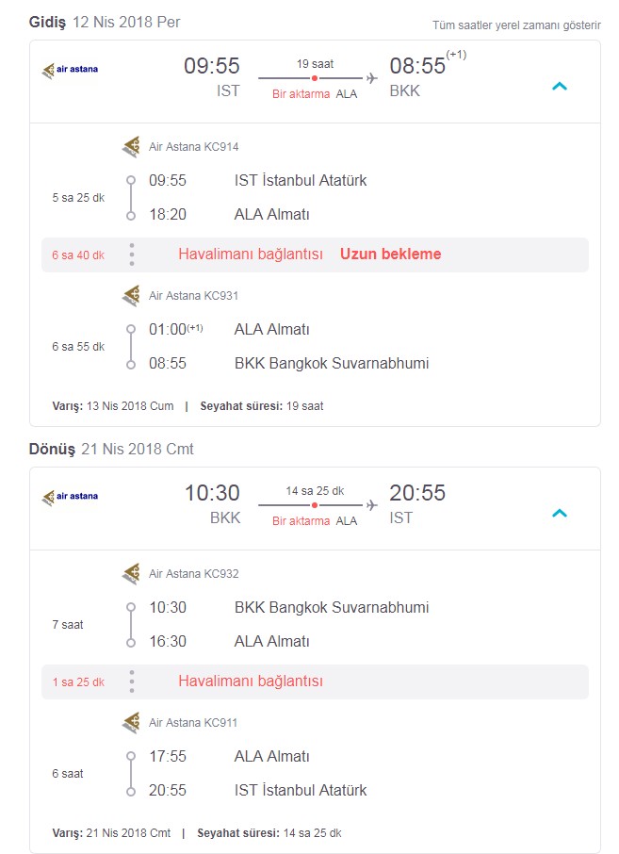Click the air astana logo in outbound header
The image size is (619, 854).
click(71, 70)
